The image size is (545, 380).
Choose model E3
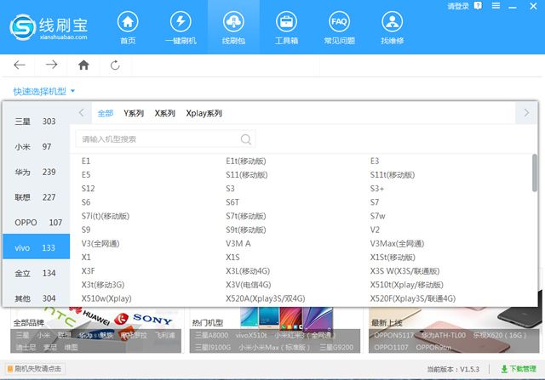pyautogui.click(x=375, y=161)
